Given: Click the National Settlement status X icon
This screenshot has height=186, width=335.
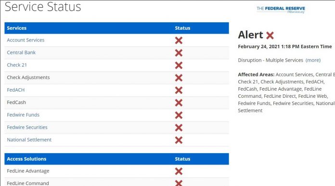Looking at the screenshot, I should point(179,140).
